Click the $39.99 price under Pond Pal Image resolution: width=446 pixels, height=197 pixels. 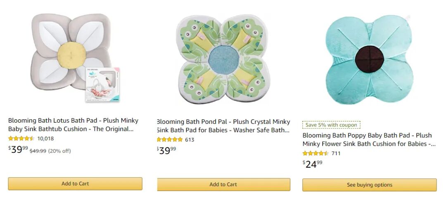(x=167, y=150)
